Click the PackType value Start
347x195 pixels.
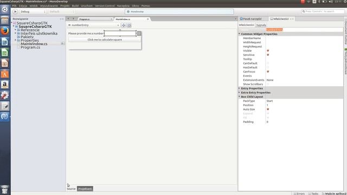click(269, 101)
